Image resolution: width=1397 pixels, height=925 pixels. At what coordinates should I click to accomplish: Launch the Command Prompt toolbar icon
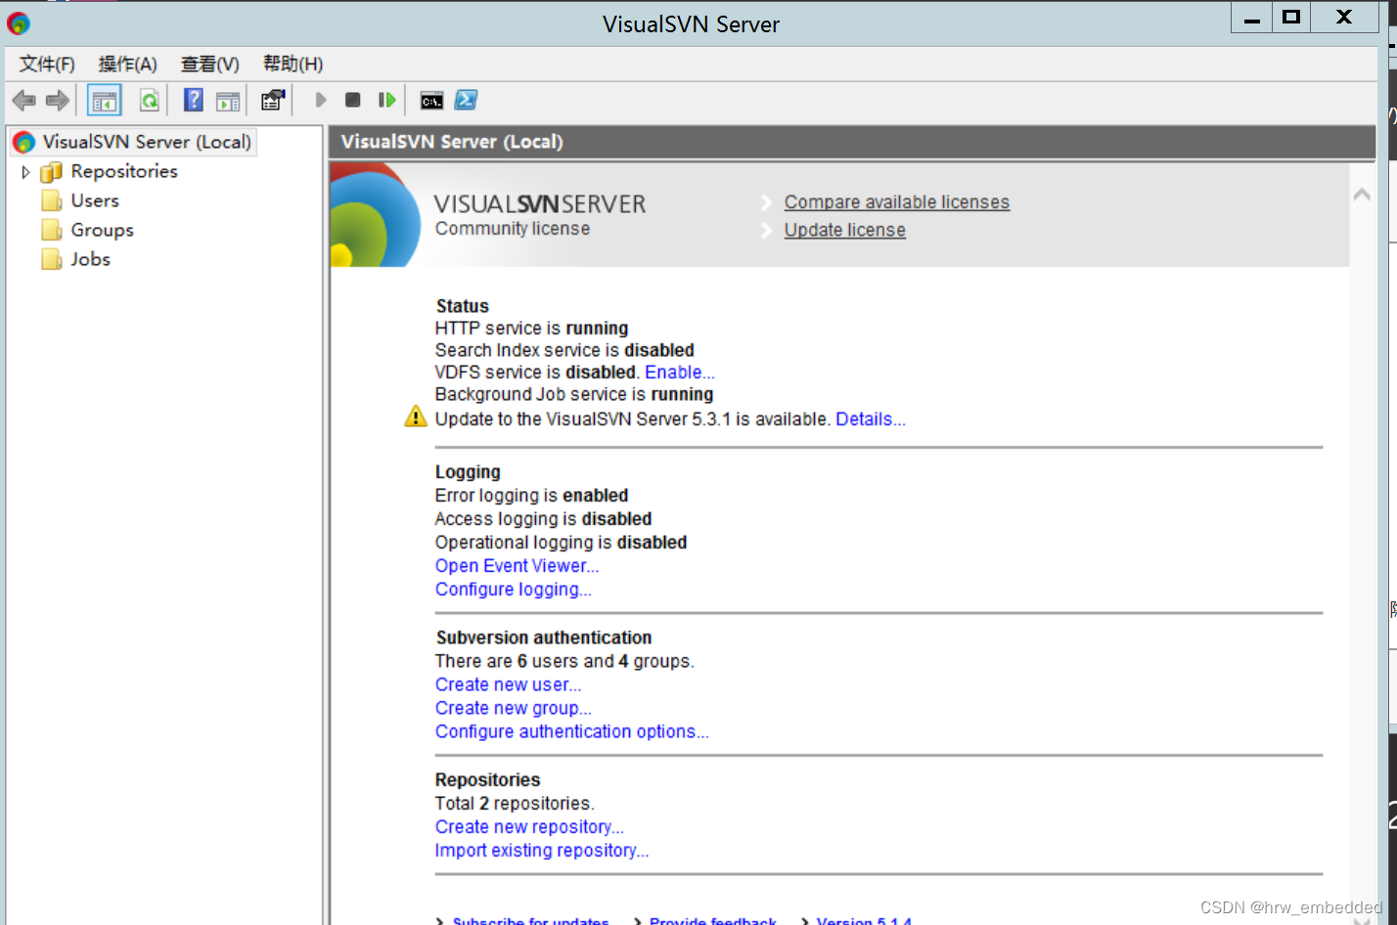tap(431, 101)
